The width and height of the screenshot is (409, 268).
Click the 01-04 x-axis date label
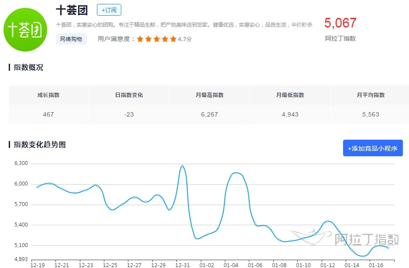tap(231, 265)
